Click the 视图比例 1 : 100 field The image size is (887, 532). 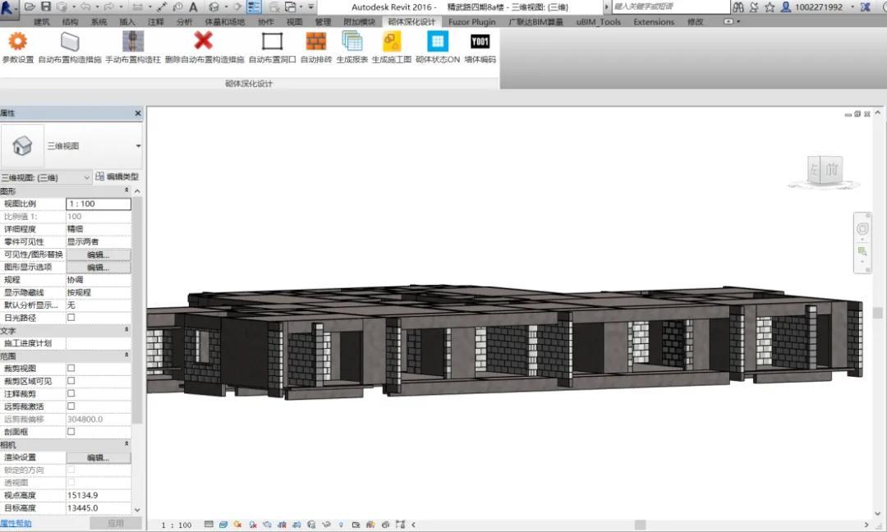[99, 204]
